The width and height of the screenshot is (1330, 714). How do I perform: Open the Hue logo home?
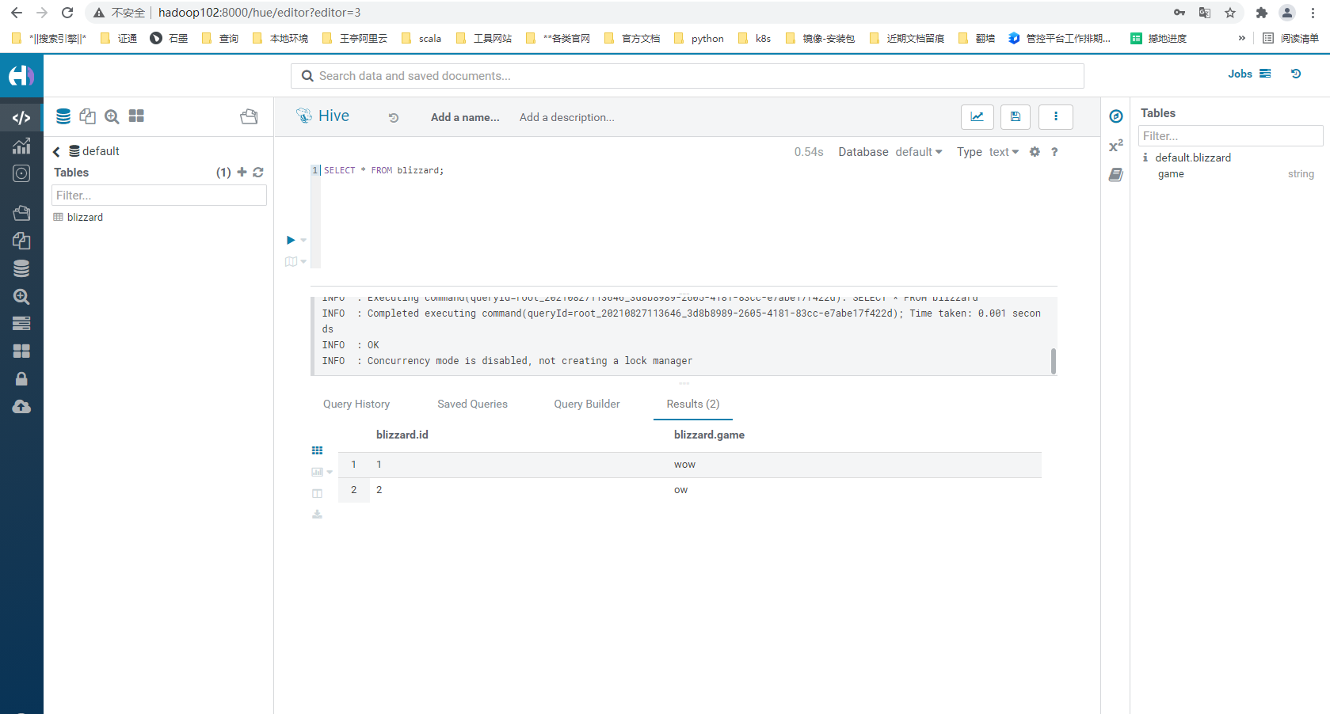pyautogui.click(x=21, y=76)
